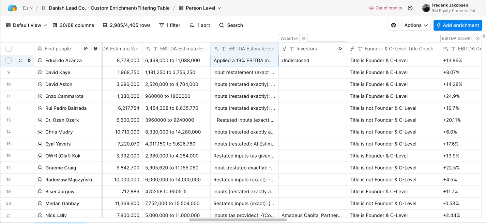This screenshot has height=224, width=486.
Task: Open Danish Lead Co. workbook breadcrumb
Action: coord(106,8)
